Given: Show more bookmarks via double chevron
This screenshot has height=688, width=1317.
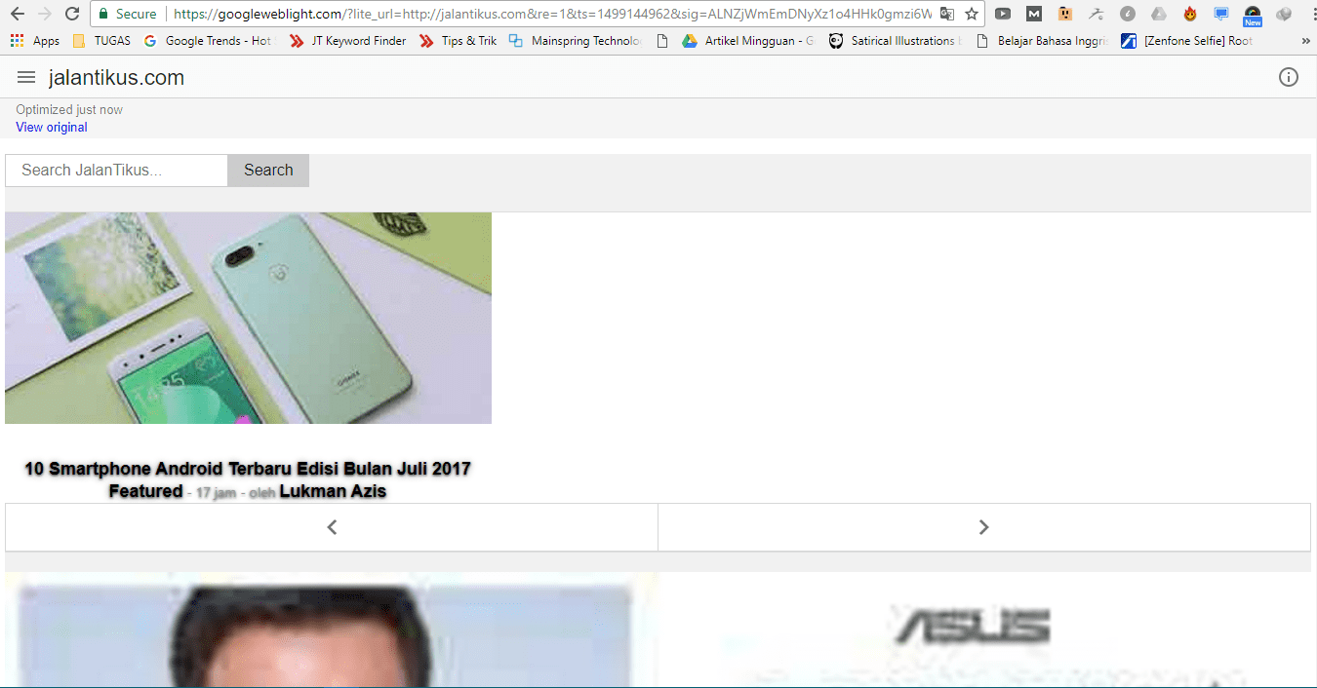Looking at the screenshot, I should tap(1306, 41).
